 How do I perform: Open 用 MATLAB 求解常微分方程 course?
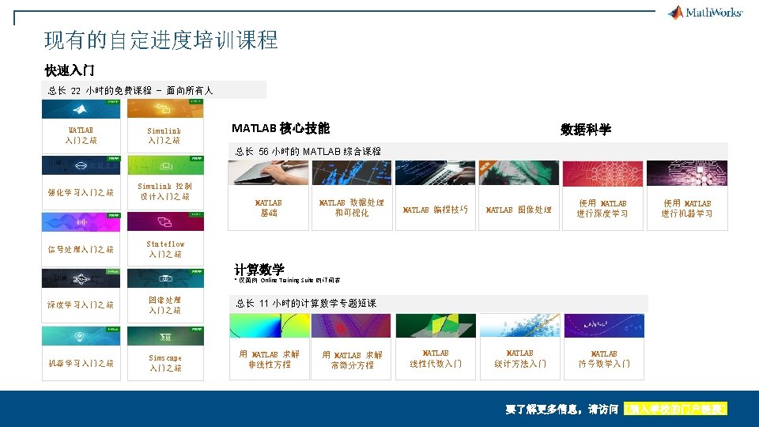351,346
